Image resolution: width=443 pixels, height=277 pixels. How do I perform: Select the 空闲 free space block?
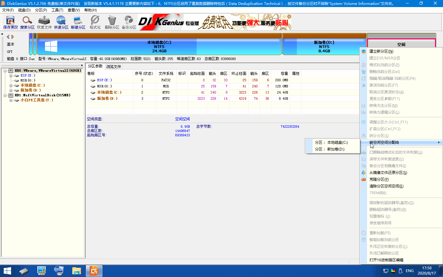click(x=401, y=44)
